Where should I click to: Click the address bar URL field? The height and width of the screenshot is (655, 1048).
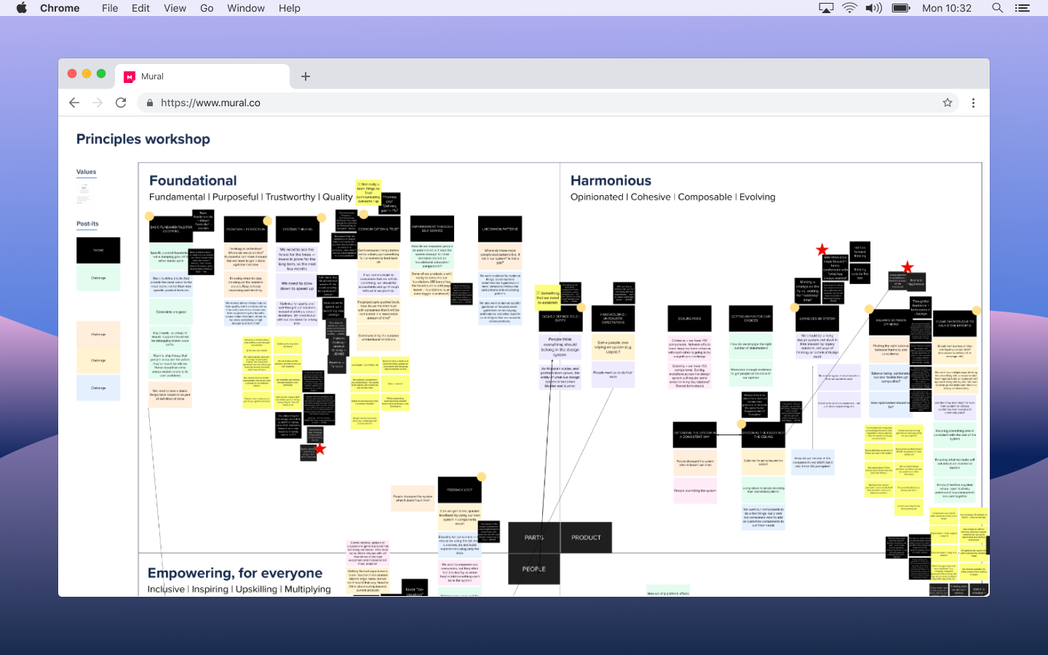click(x=509, y=103)
